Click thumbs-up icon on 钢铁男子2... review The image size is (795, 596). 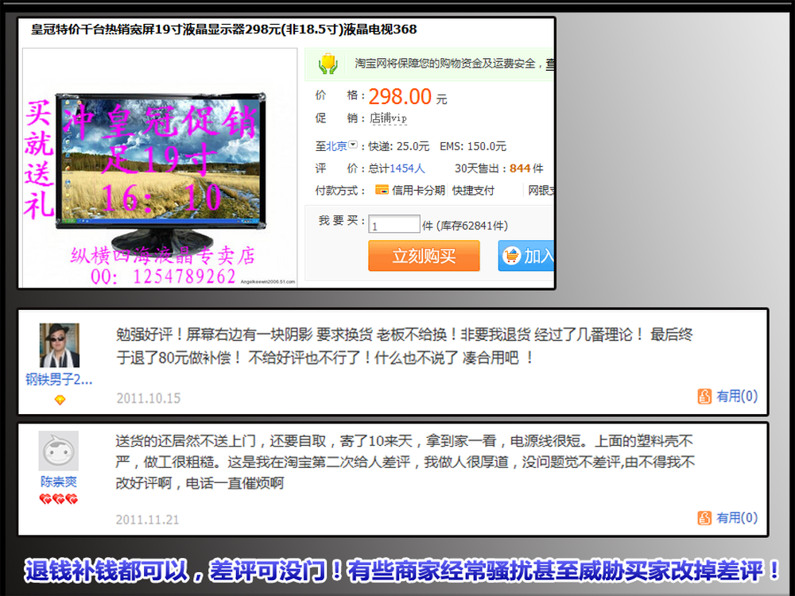704,397
